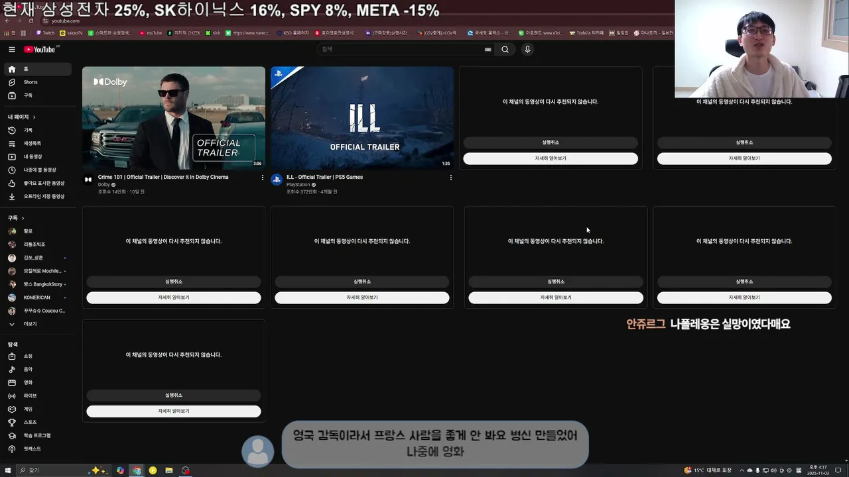Open File Explorer from the taskbar

pyautogui.click(x=169, y=470)
